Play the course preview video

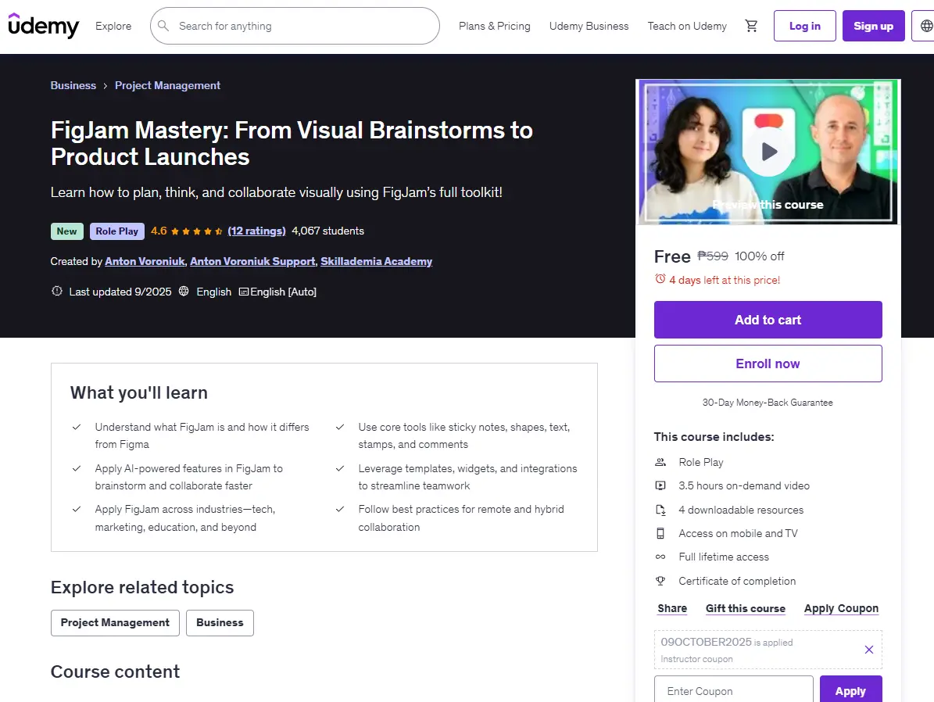pos(768,152)
